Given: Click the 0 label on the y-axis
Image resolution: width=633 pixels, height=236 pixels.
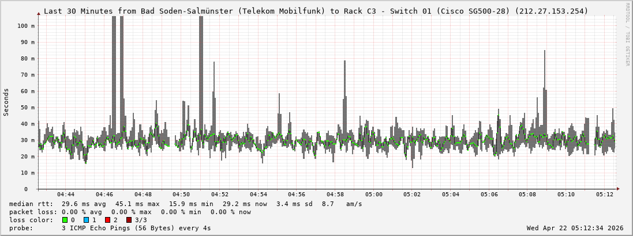Looking at the screenshot, I should [25, 189].
